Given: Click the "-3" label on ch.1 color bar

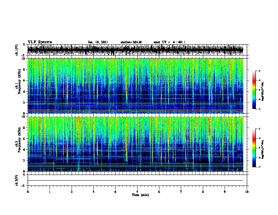Looking at the screenshot, I should pyautogui.click(x=259, y=71).
